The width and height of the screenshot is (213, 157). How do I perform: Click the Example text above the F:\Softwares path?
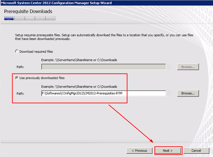click(79, 86)
